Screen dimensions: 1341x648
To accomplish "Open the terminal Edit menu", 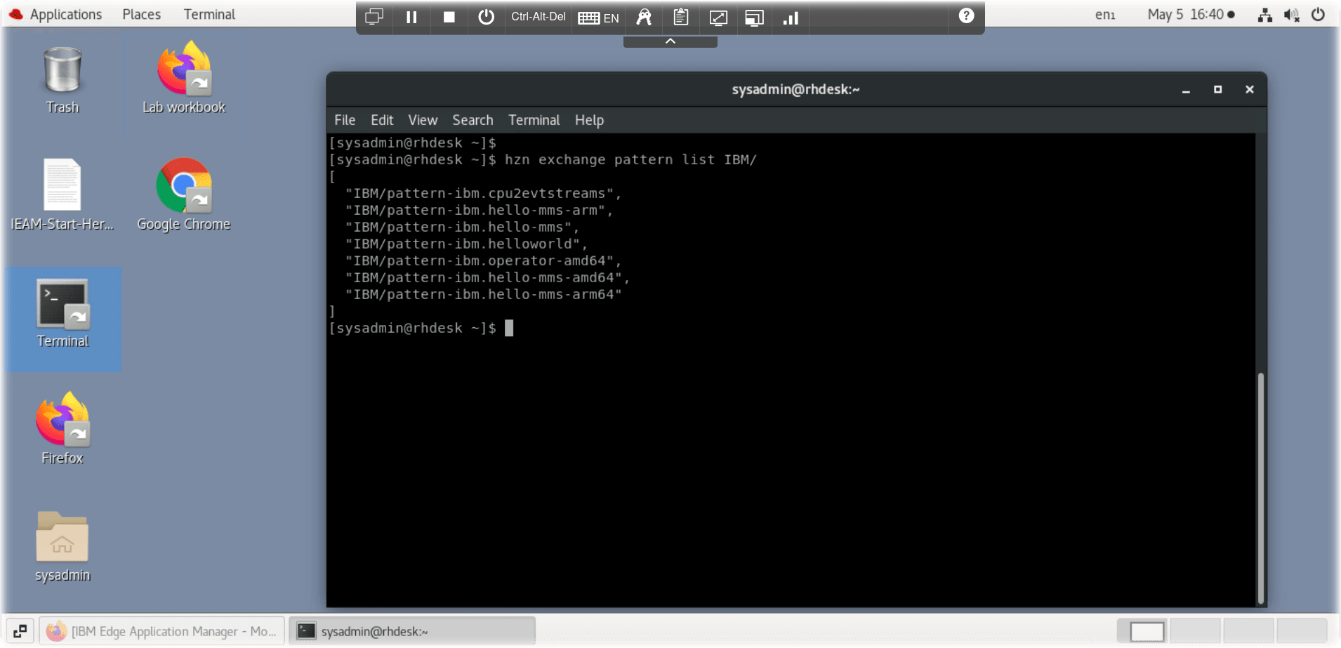I will [382, 120].
